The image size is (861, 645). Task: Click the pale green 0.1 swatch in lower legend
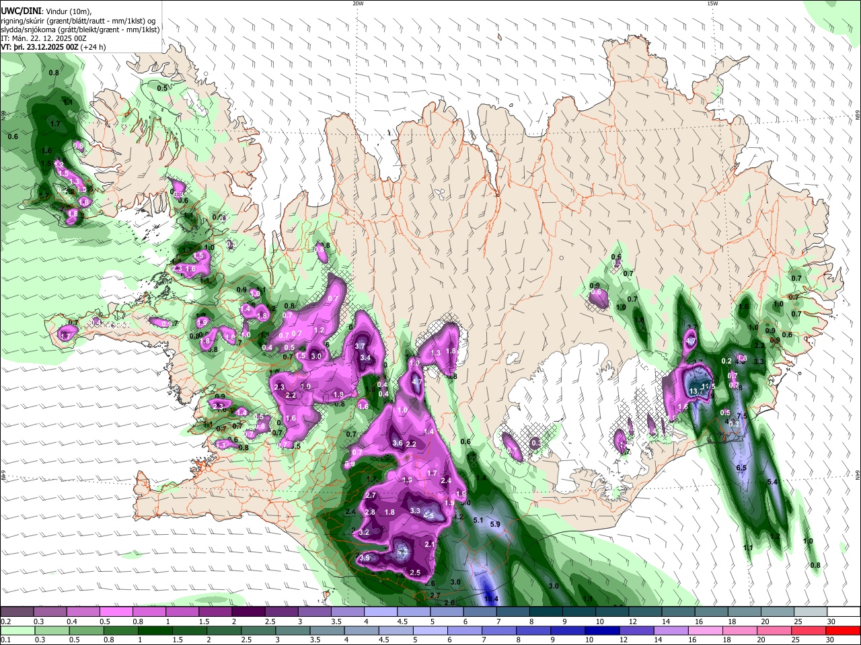17,630
